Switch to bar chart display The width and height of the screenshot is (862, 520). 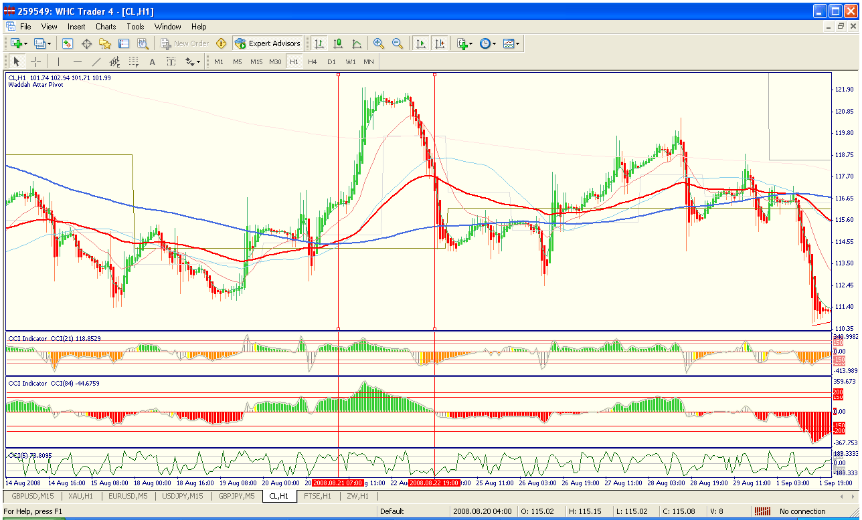pos(319,43)
